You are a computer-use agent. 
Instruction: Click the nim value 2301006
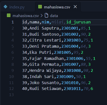coord(75,59)
